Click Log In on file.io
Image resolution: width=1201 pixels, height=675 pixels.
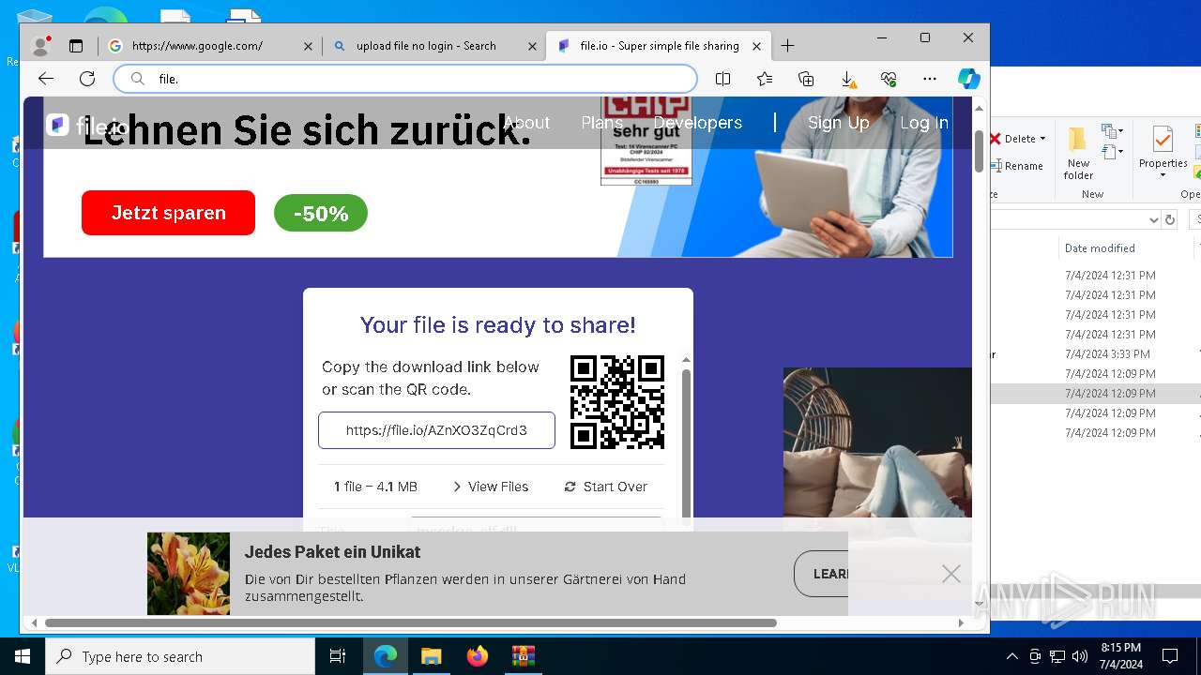tap(924, 123)
